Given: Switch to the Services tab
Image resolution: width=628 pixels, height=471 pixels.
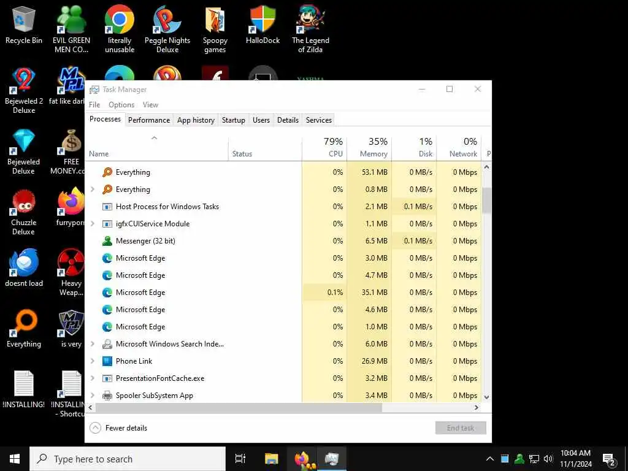Looking at the screenshot, I should click(319, 120).
